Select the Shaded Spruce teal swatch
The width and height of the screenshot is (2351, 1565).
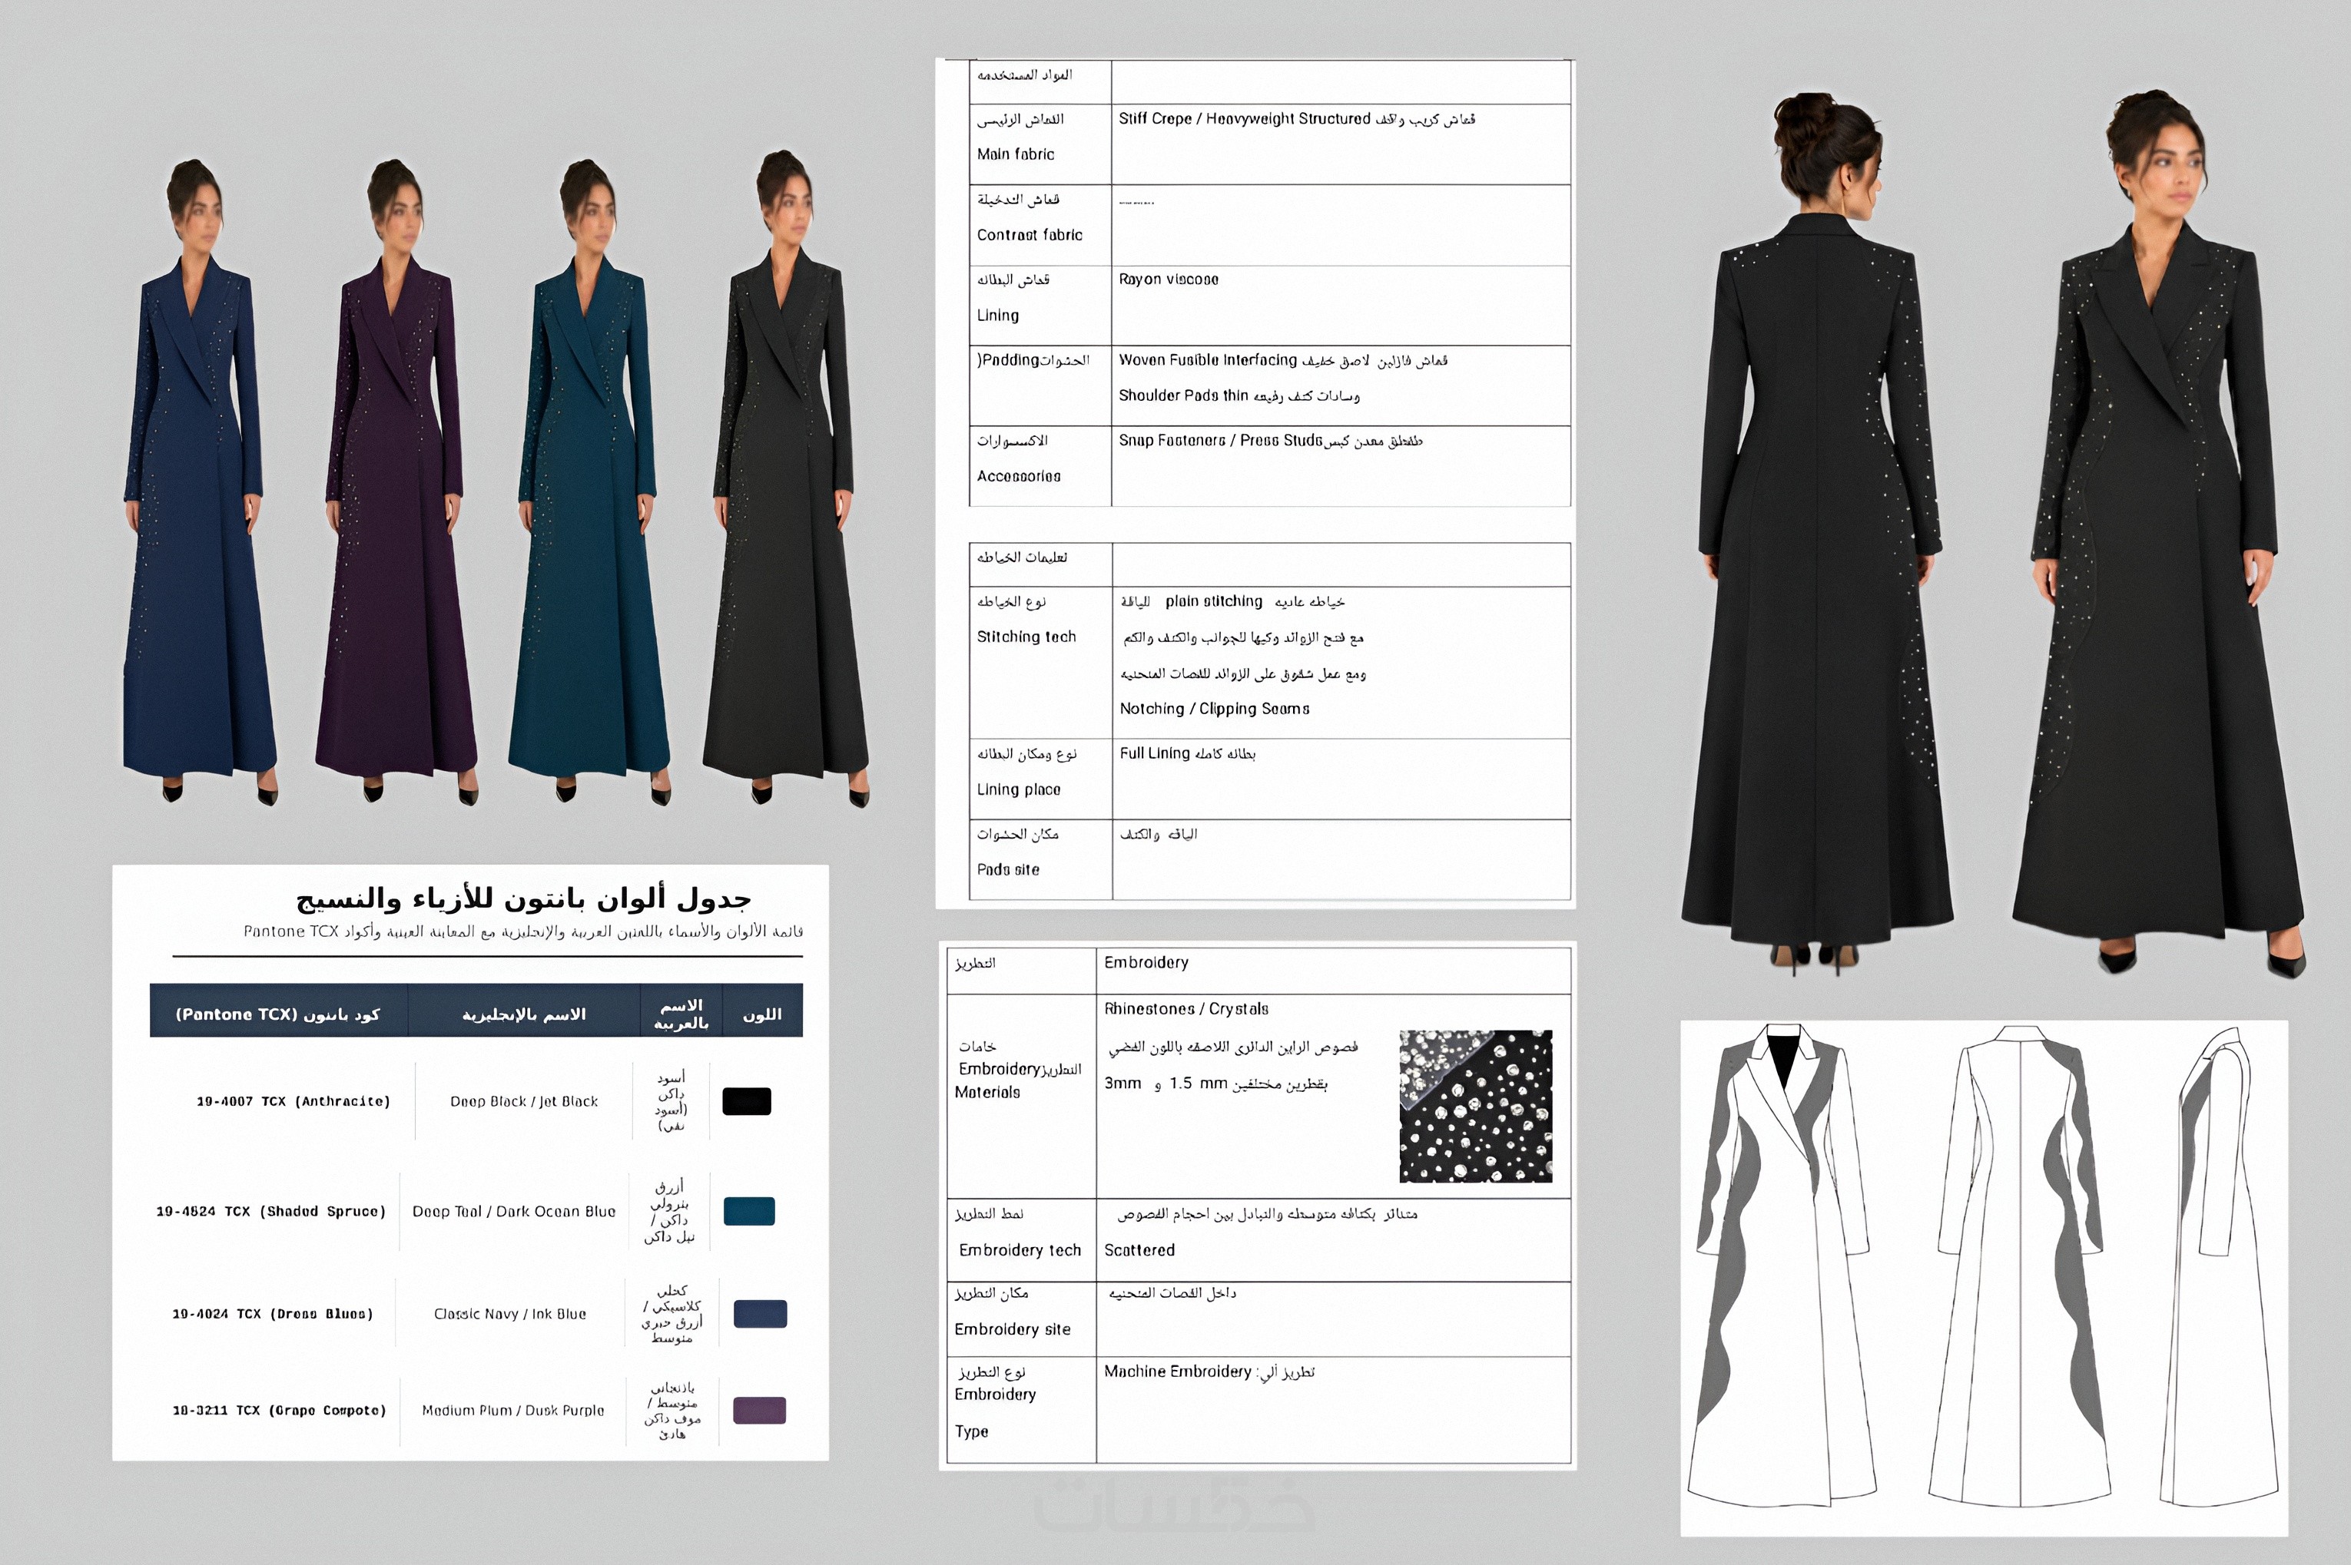pyautogui.click(x=749, y=1209)
